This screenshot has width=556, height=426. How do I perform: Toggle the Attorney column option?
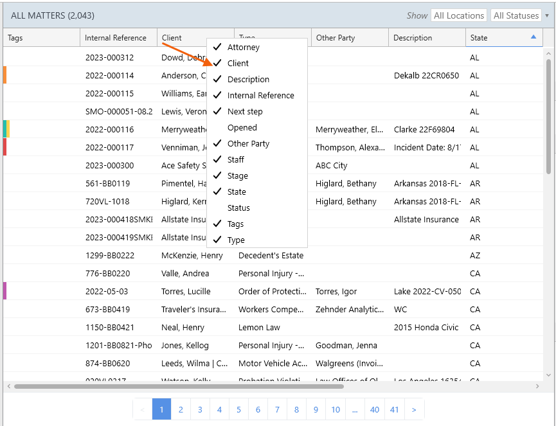coord(256,47)
